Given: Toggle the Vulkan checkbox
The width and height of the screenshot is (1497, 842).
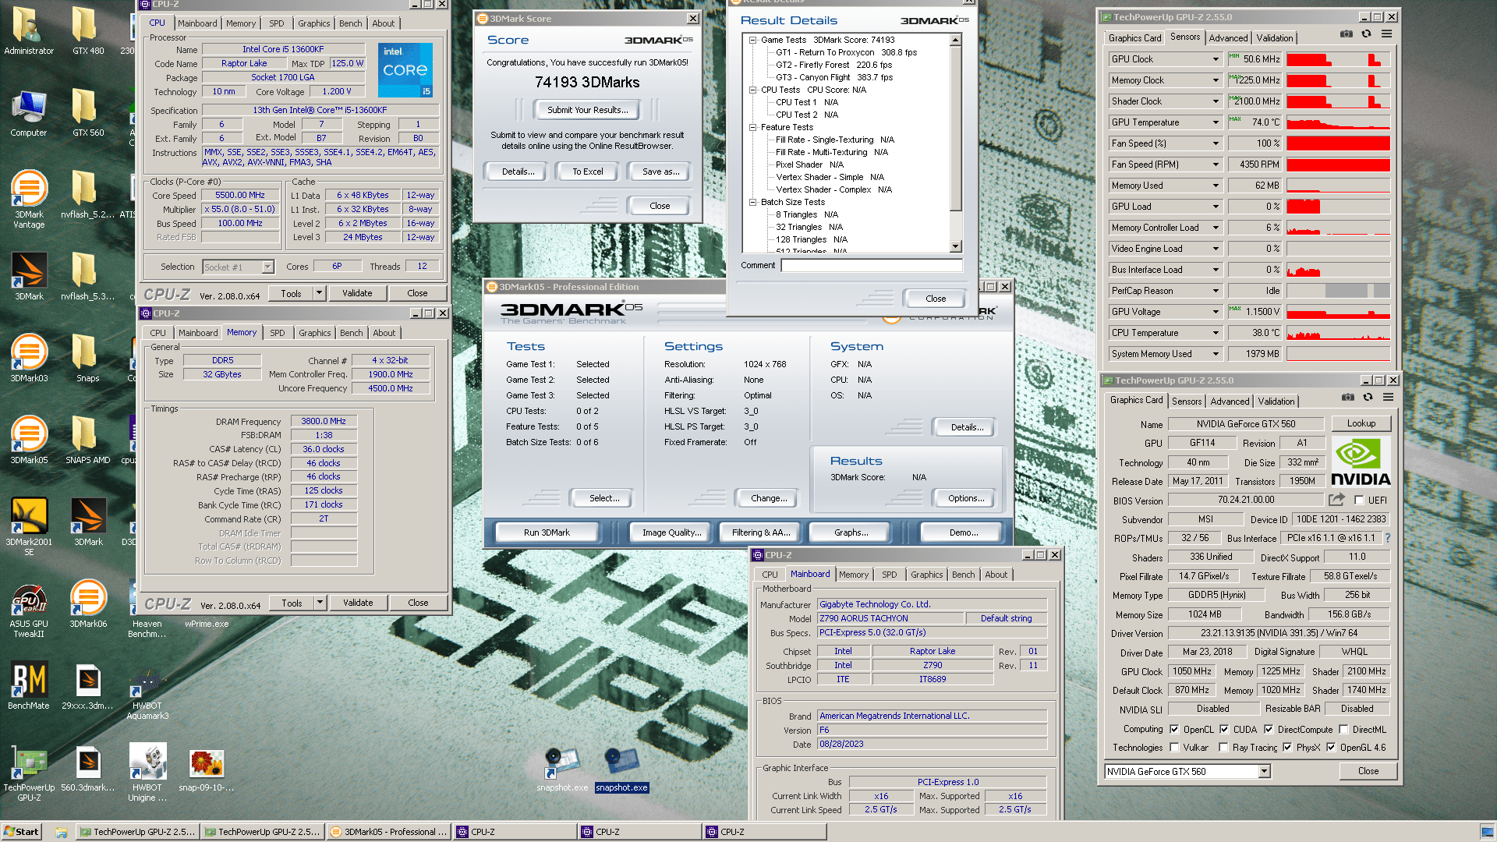Looking at the screenshot, I should [x=1174, y=748].
